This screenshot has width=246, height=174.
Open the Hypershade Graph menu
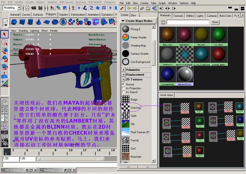click(x=162, y=3)
